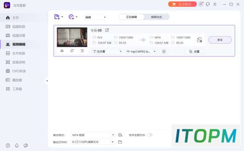The image size is (244, 151).
Task: Open the output folder icon
Action: click(x=120, y=142)
